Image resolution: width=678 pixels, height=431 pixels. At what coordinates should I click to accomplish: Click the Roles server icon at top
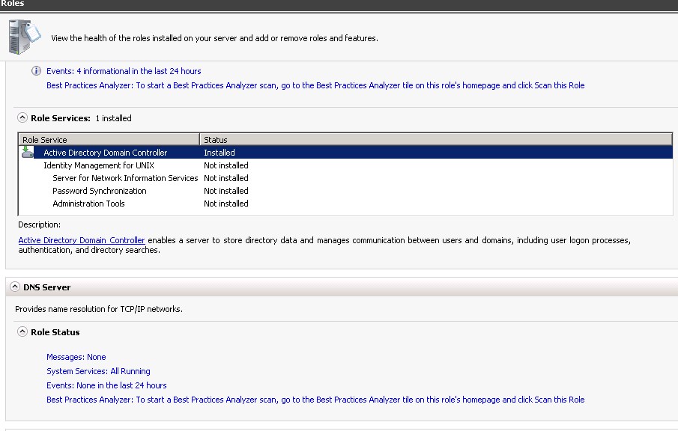pyautogui.click(x=24, y=37)
